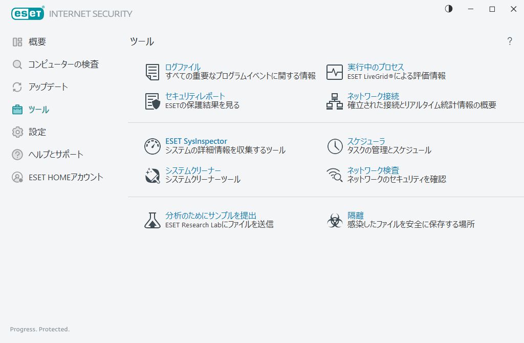Select コンピューターの検査 in sidebar

pos(63,65)
